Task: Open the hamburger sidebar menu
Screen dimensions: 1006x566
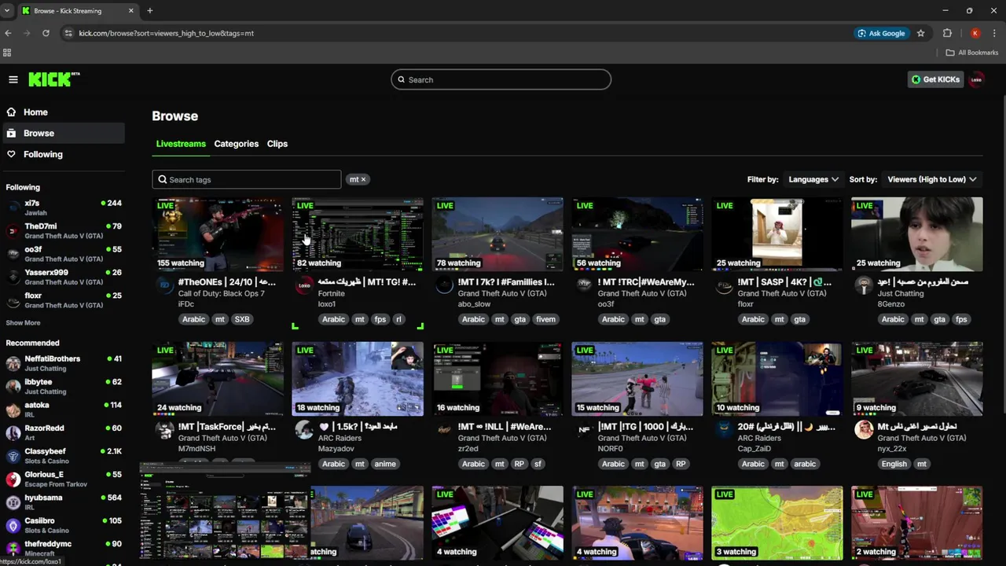Action: [x=13, y=79]
